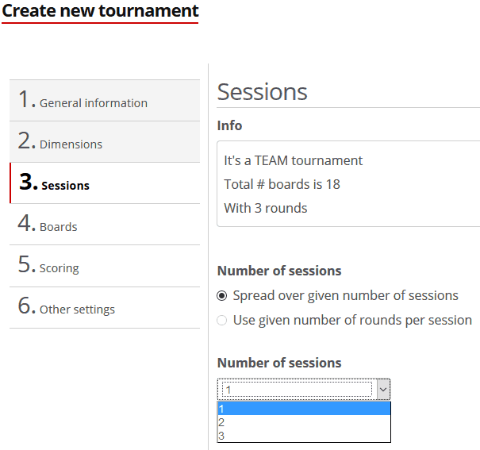Go to Dimensions step
This screenshot has height=450, width=480.
point(71,144)
